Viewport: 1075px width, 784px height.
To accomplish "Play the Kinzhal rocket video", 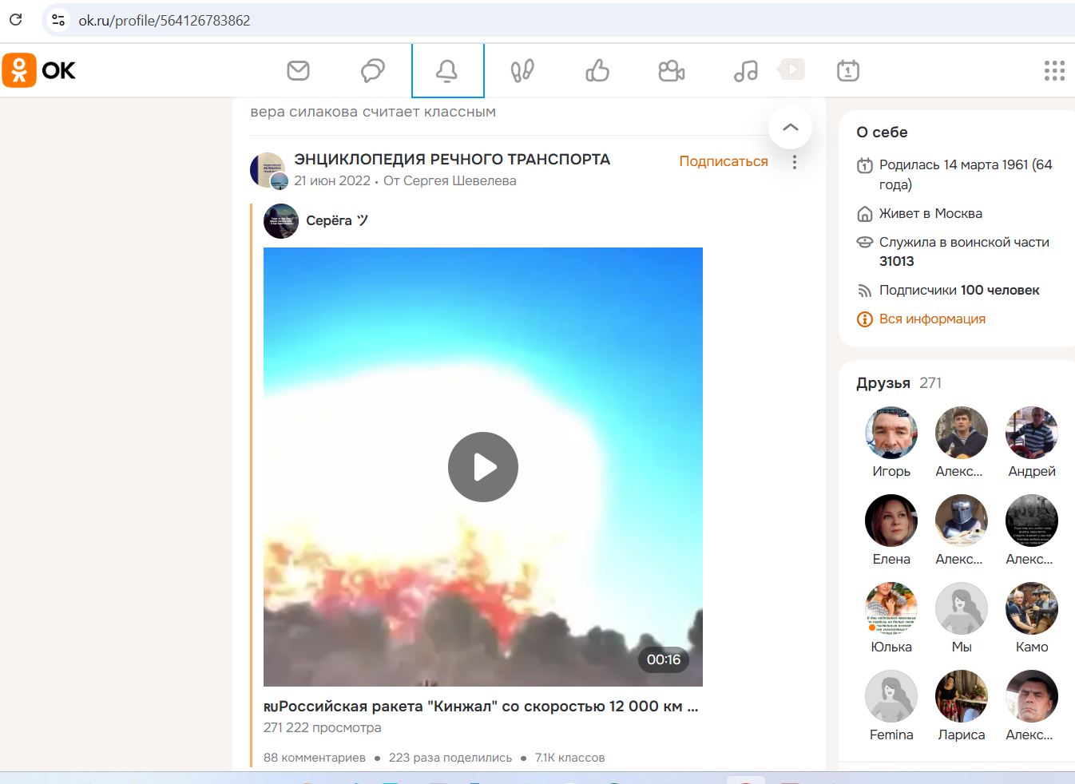I will [482, 467].
